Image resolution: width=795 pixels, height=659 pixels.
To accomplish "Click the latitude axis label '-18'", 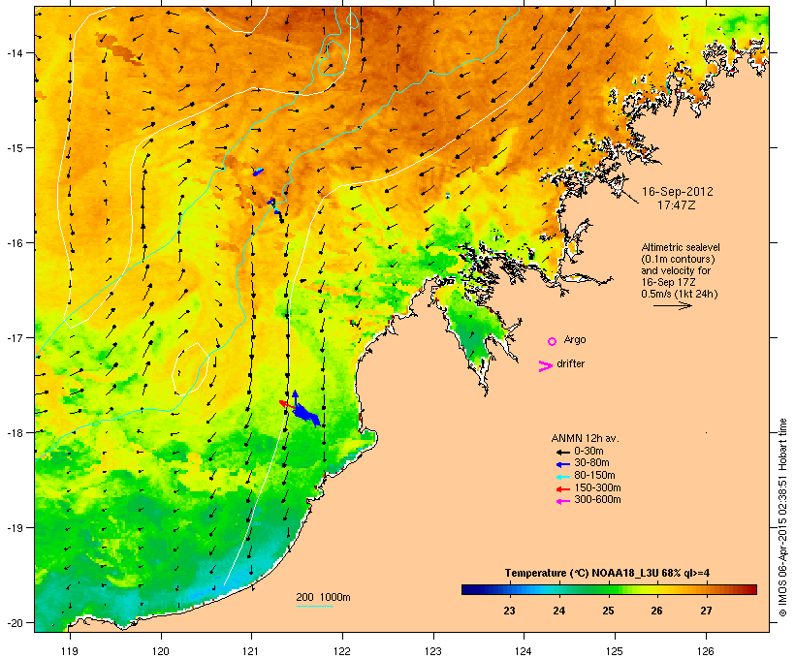I will tap(14, 432).
